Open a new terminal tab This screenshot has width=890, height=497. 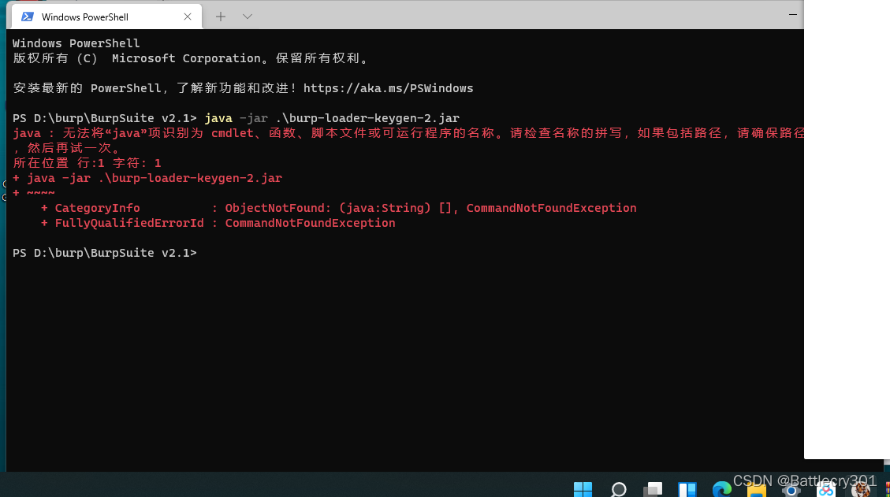tap(220, 17)
